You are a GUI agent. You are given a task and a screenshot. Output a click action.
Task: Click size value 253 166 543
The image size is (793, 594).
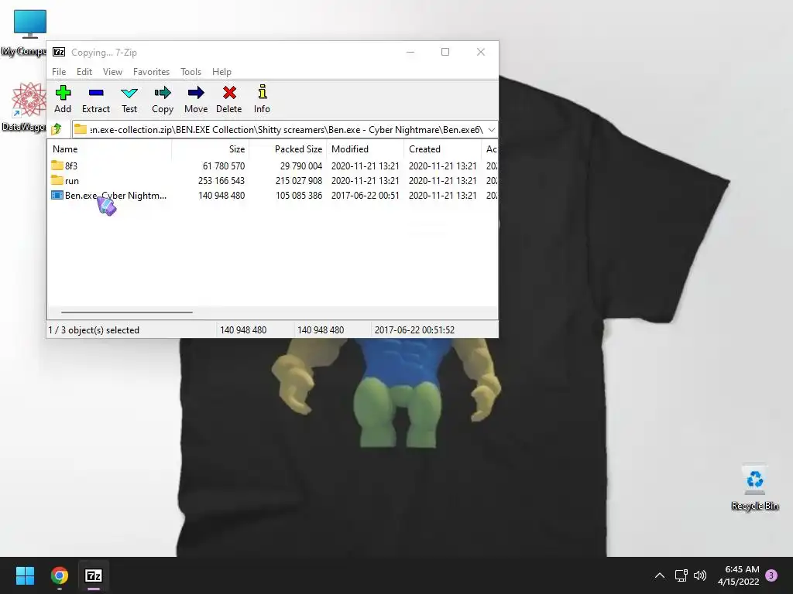pos(221,180)
